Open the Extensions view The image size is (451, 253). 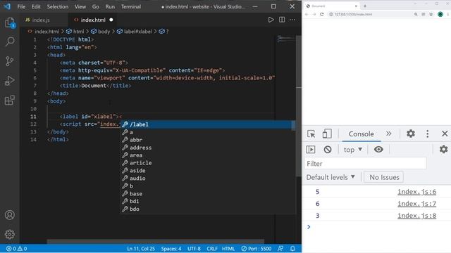9,100
